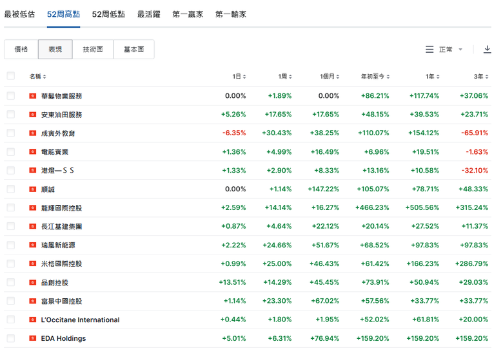Sort table by 1日 column
Viewport: 503px width, 353px height.
[x=239, y=76]
